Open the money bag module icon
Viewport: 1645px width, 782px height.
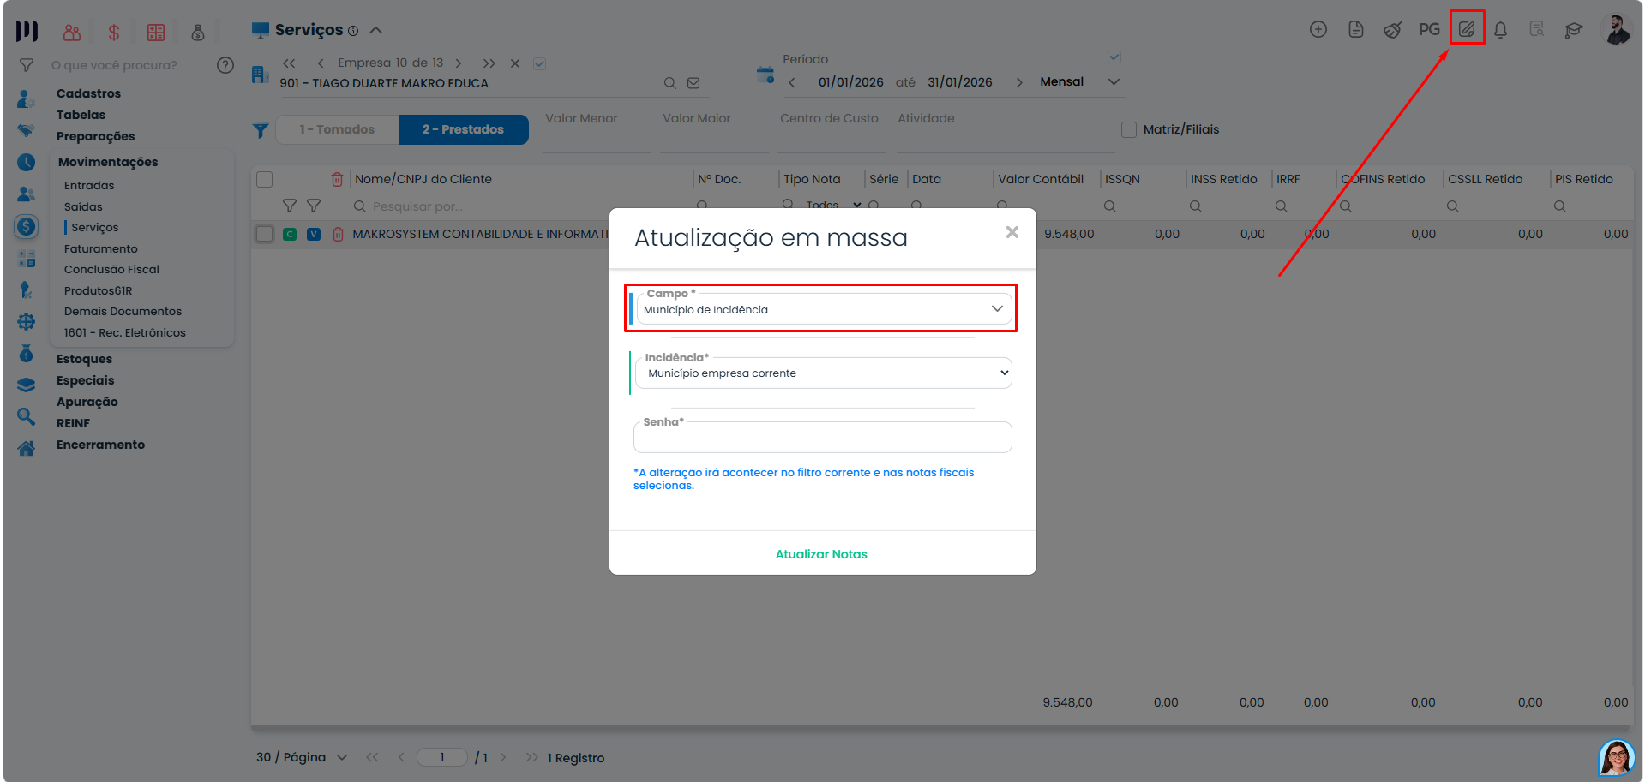pos(198,33)
